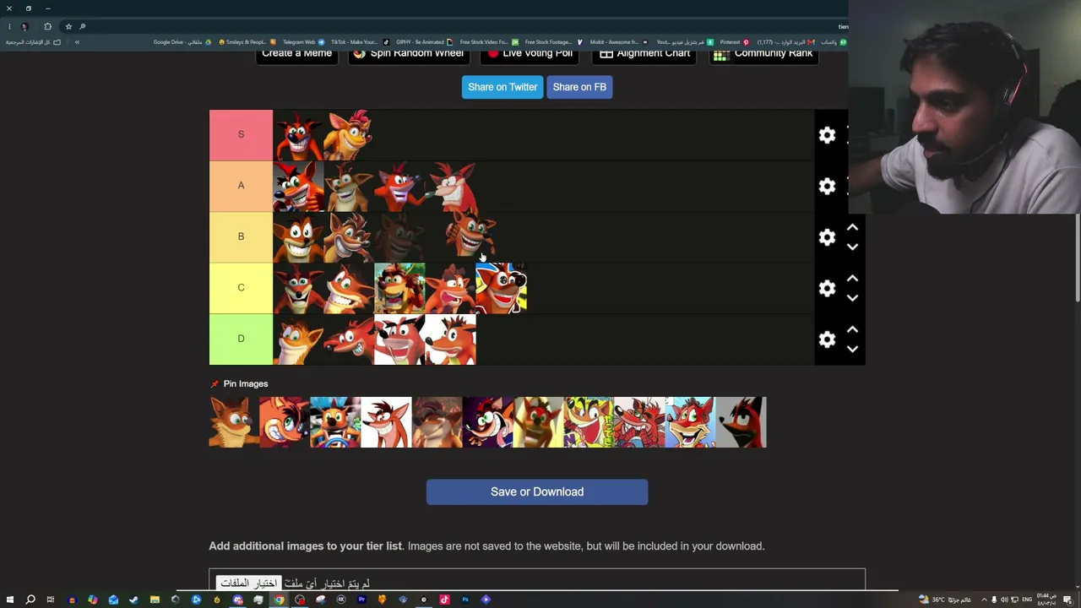Click Share on FB button
This screenshot has width=1081, height=608.
(579, 87)
